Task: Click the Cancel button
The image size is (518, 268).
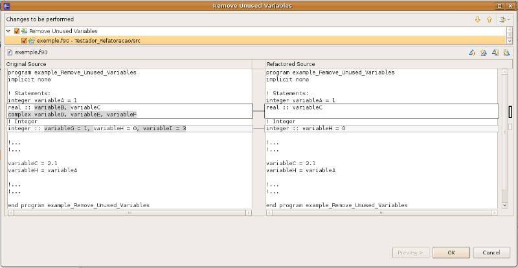Action: [491, 252]
